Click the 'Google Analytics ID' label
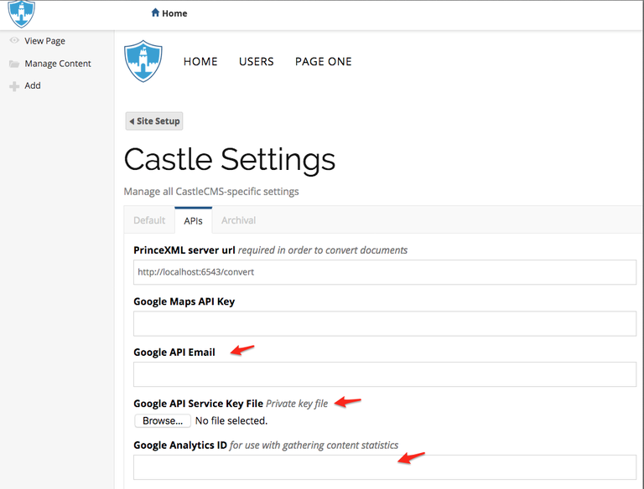Image resolution: width=644 pixels, height=489 pixels. 180,445
